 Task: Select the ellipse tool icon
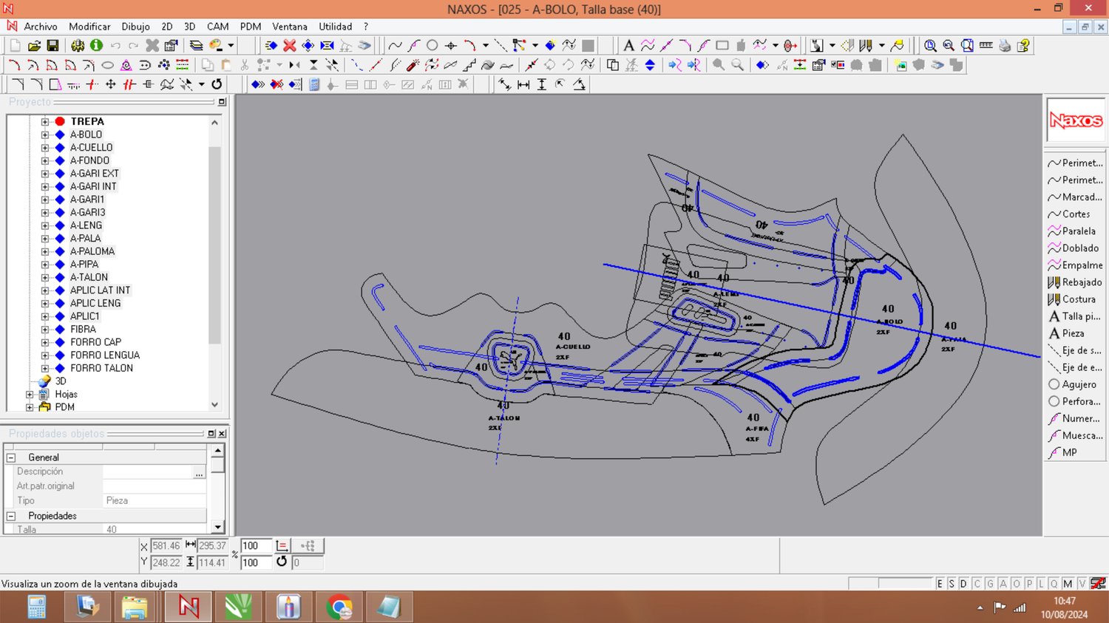pos(107,65)
